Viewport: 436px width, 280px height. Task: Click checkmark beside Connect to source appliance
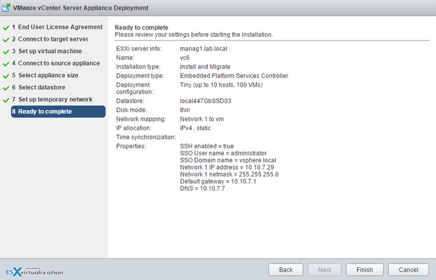6,64
